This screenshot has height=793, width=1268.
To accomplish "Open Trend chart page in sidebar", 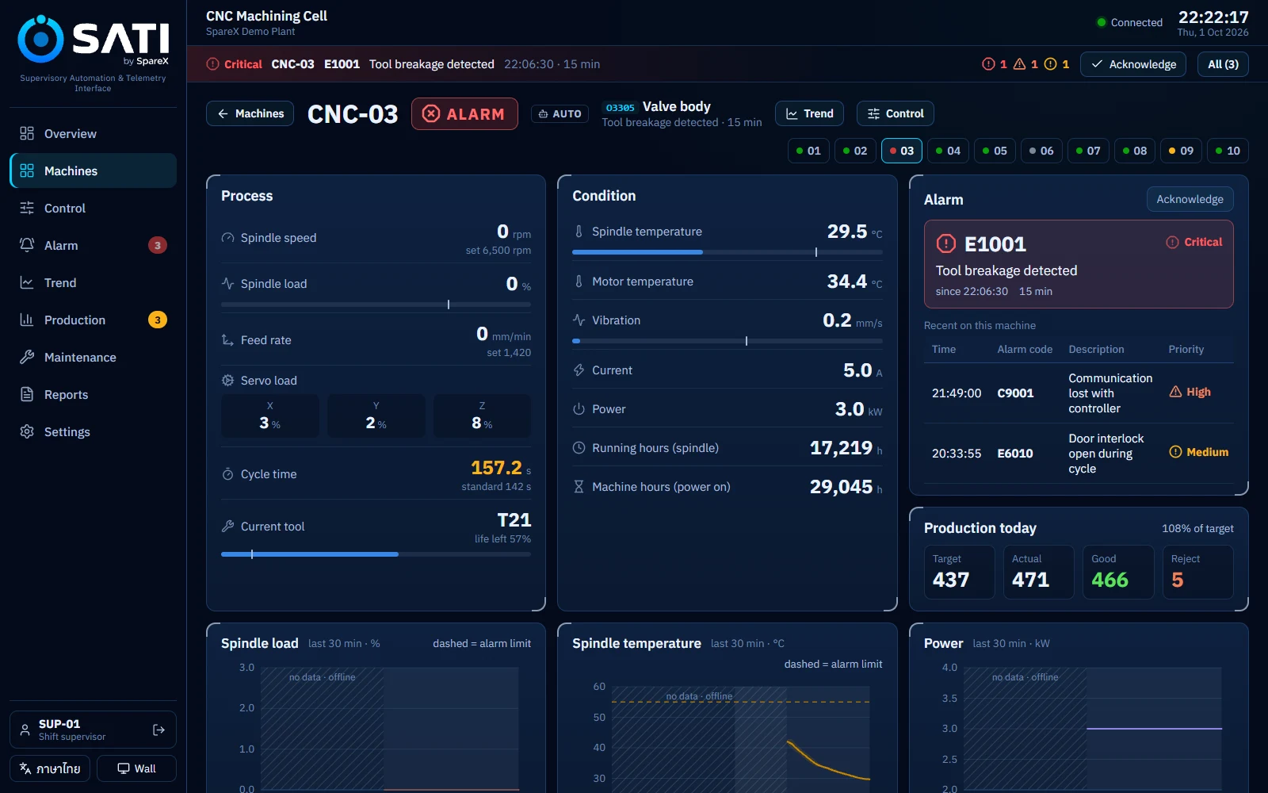I will (x=93, y=282).
